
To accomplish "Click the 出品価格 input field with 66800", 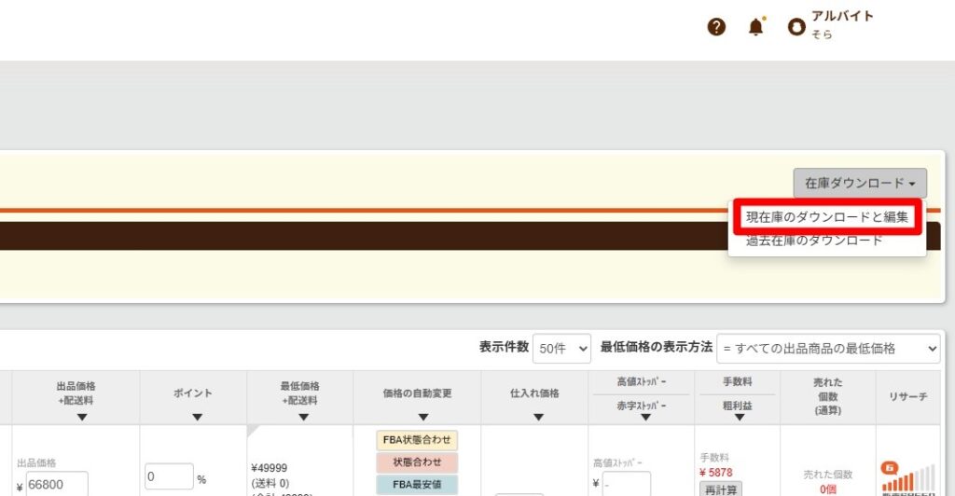I will click(x=57, y=484).
